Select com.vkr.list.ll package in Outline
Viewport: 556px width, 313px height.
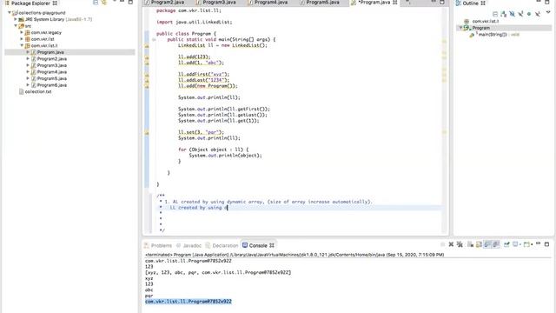[x=486, y=21]
